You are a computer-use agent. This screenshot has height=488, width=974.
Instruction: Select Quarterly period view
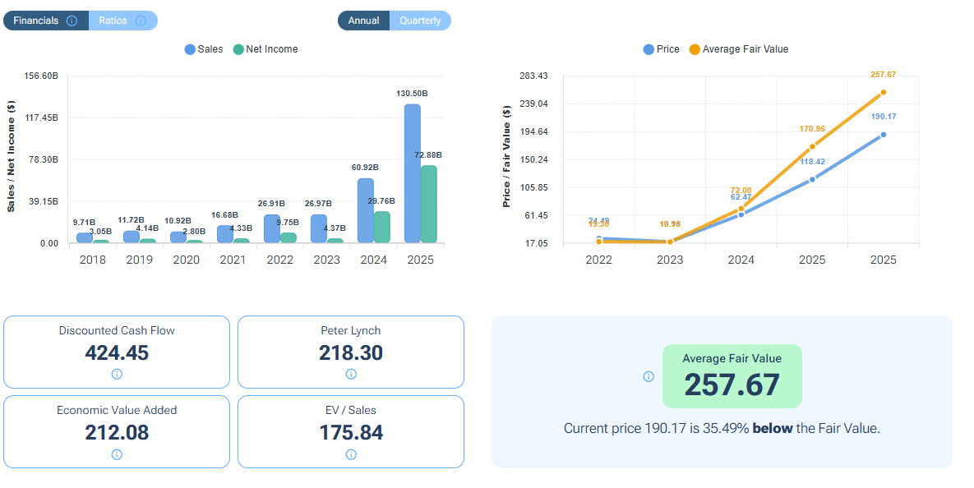click(420, 21)
